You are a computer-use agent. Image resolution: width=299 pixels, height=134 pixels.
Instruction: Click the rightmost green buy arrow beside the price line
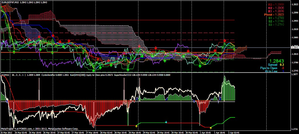coord(234,50)
